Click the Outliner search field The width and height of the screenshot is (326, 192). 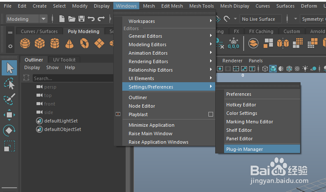[x=72, y=78]
